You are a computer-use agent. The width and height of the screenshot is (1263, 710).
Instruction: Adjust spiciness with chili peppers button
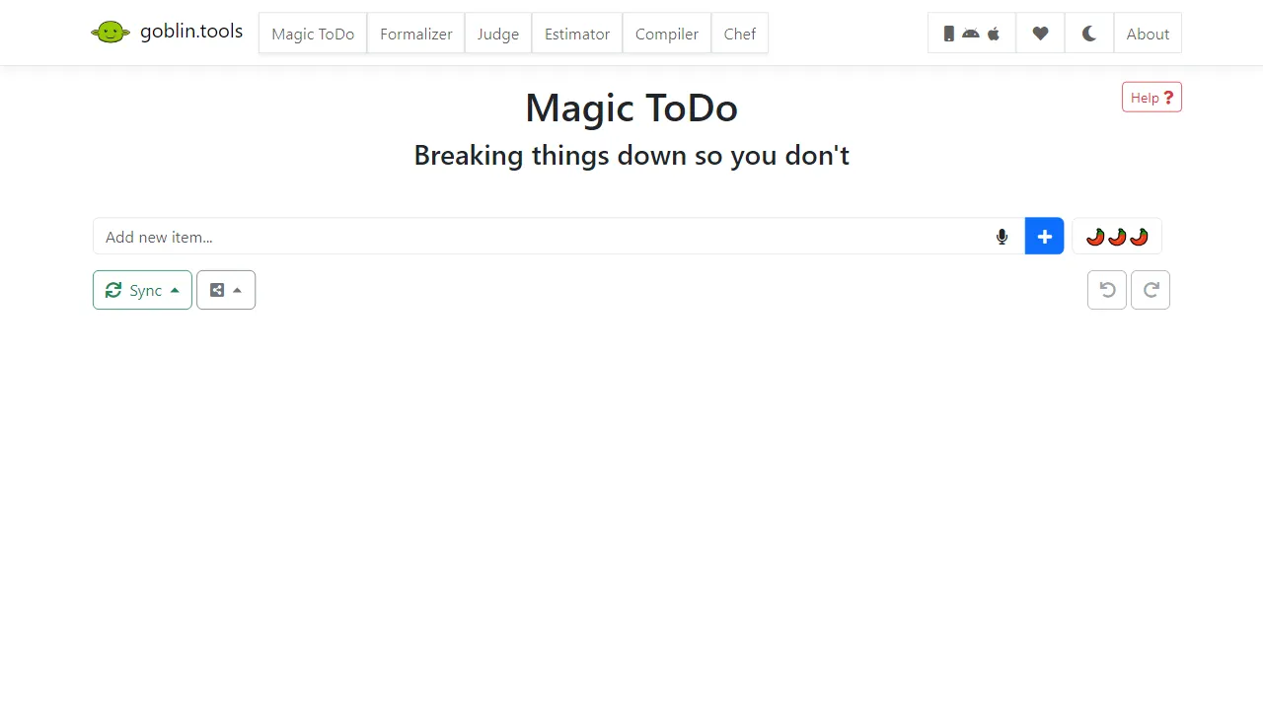pyautogui.click(x=1117, y=237)
